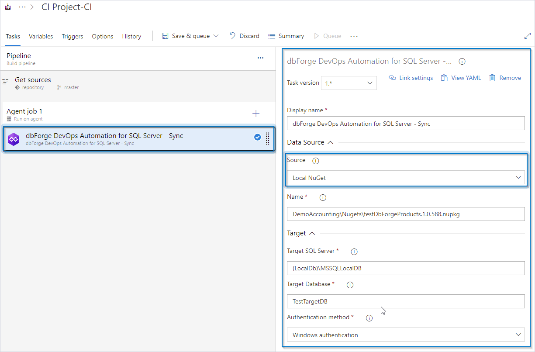The width and height of the screenshot is (535, 352).
Task: Show info for Name field
Action: (x=323, y=197)
